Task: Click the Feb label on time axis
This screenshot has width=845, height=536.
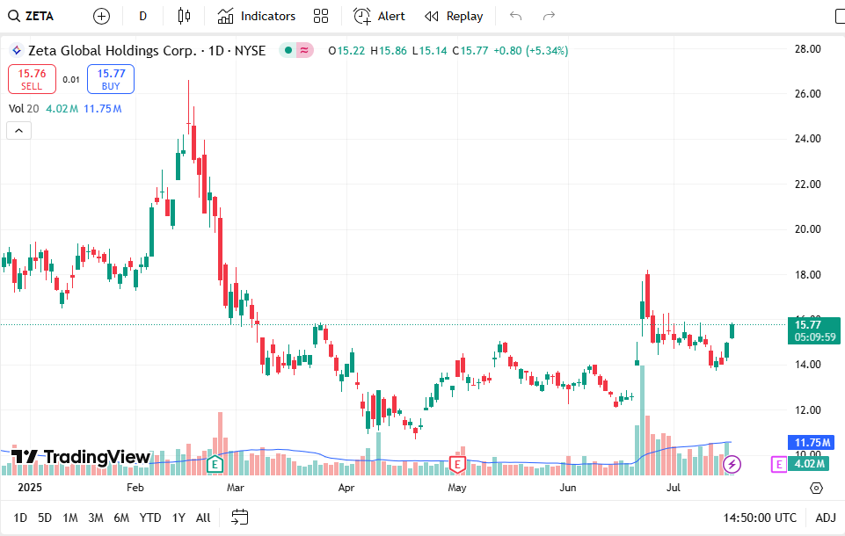Action: click(135, 488)
